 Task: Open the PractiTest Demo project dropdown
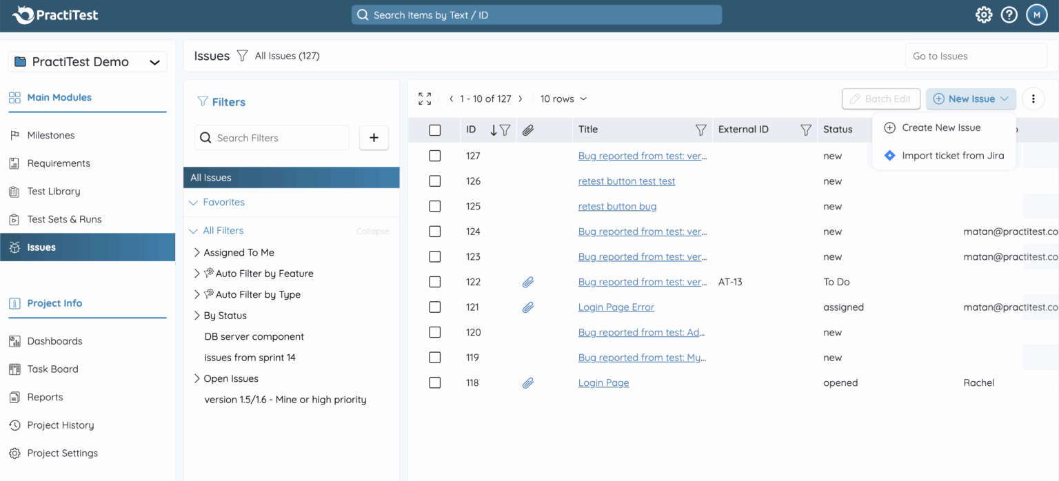(88, 62)
